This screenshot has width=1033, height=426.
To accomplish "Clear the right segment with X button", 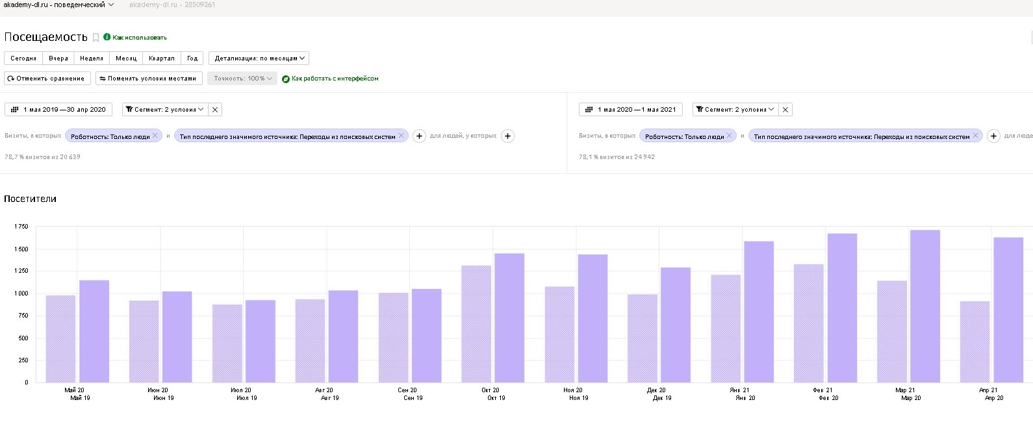I will click(x=785, y=110).
